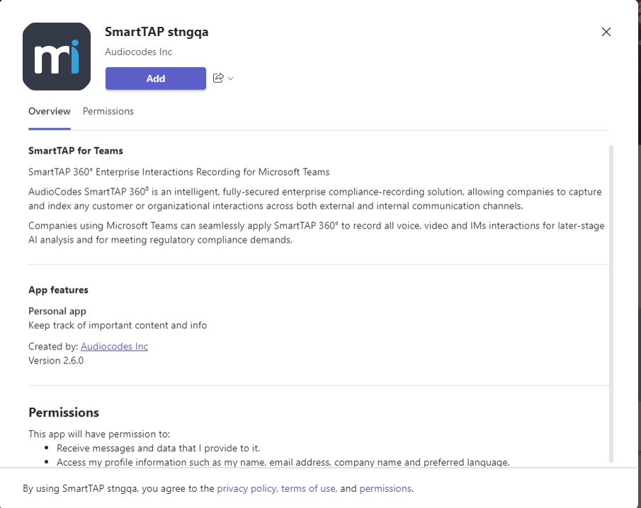Click the Personal app feature label
Image resolution: width=641 pixels, height=508 pixels.
click(x=57, y=311)
